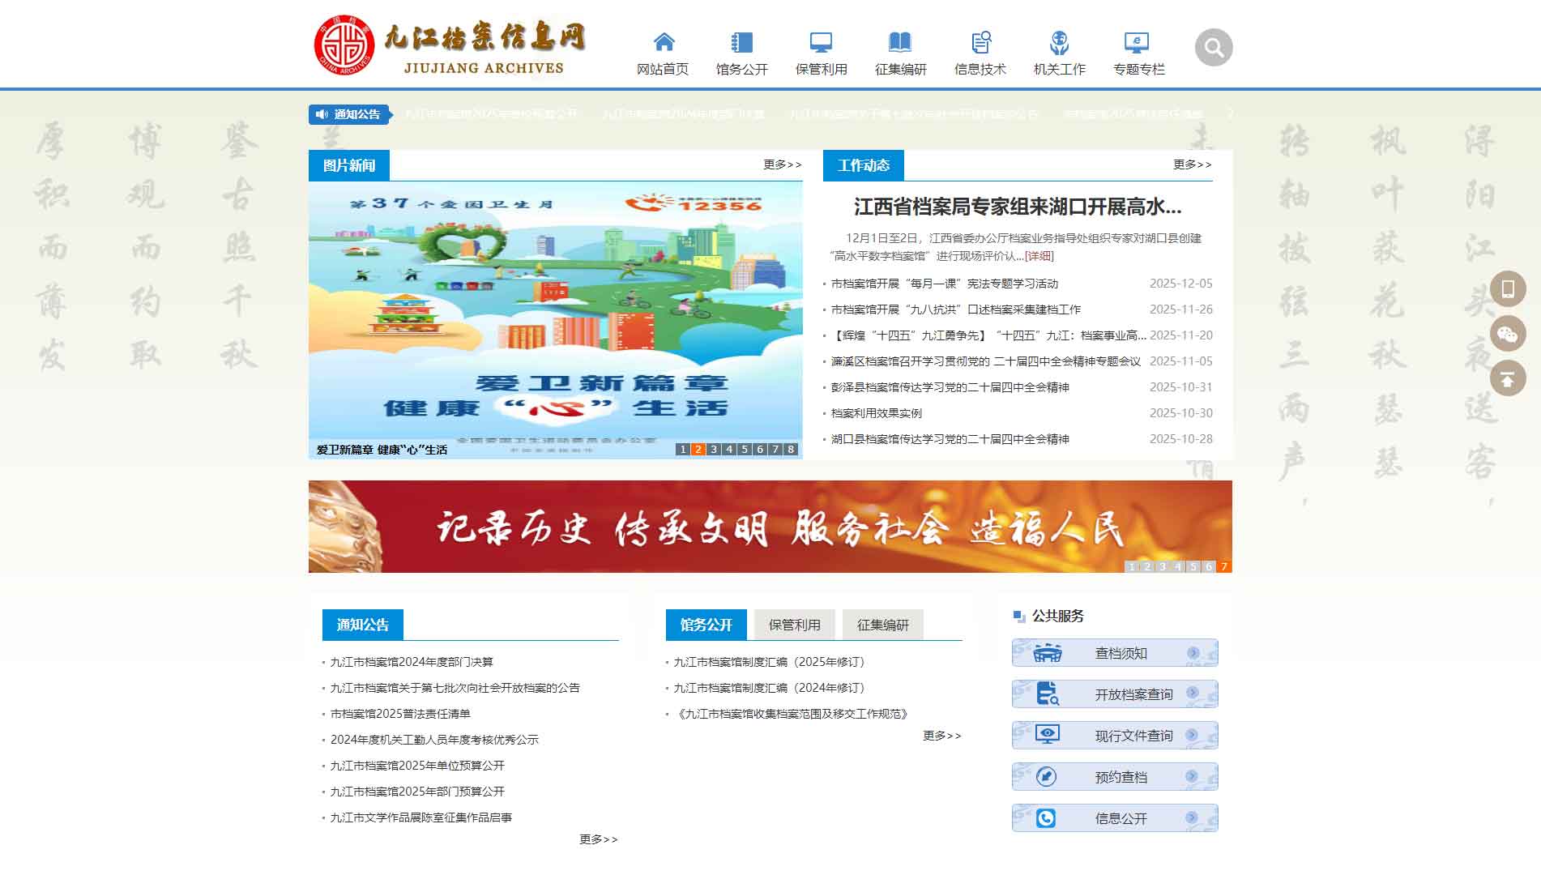Open headline 江西省档案局专家组来湖口开展高水...
Screen dimensions: 1541x875
(1018, 207)
